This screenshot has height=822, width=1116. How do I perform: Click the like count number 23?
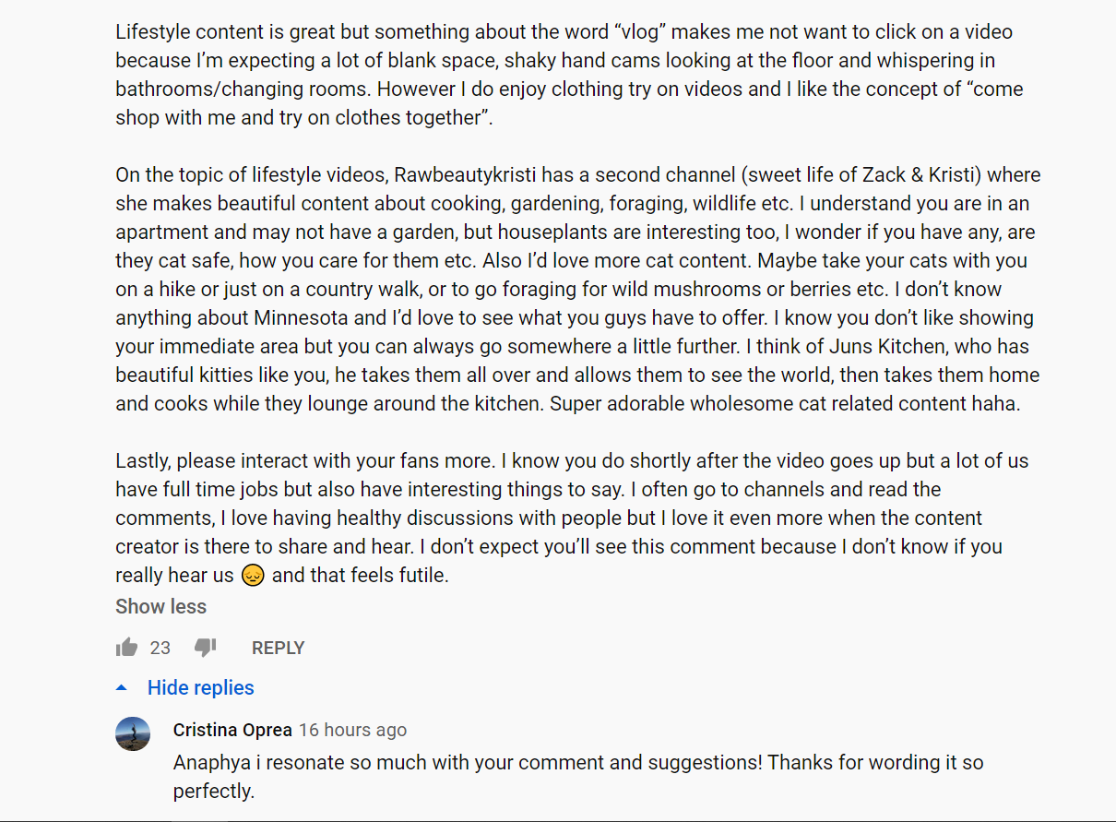click(x=160, y=648)
